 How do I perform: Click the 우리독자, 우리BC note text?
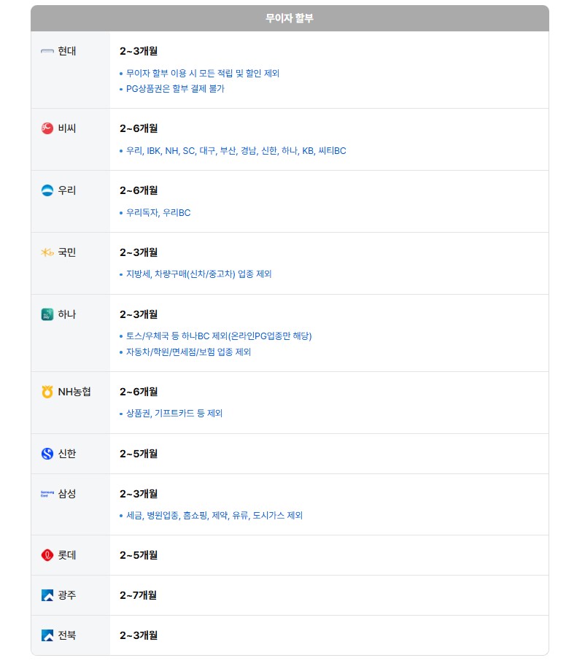pos(158,213)
